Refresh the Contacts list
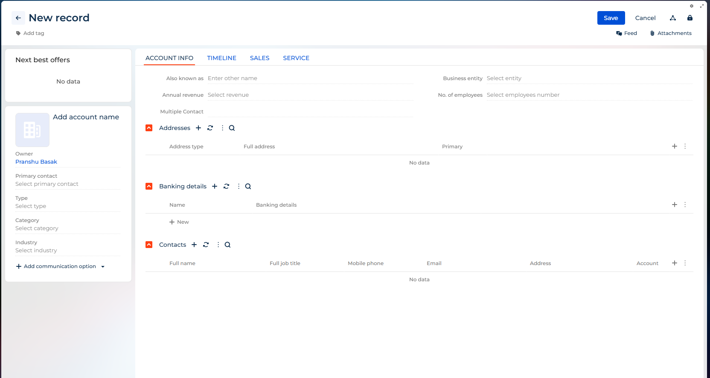Image resolution: width=710 pixels, height=378 pixels. point(206,245)
